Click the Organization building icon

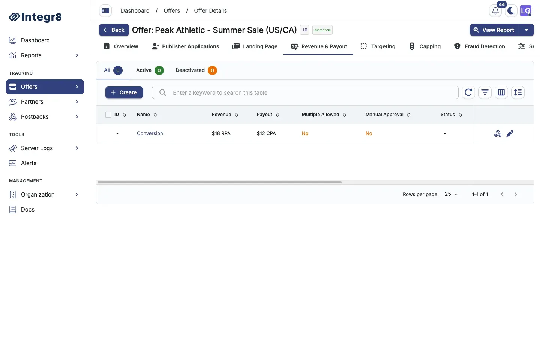pos(13,195)
